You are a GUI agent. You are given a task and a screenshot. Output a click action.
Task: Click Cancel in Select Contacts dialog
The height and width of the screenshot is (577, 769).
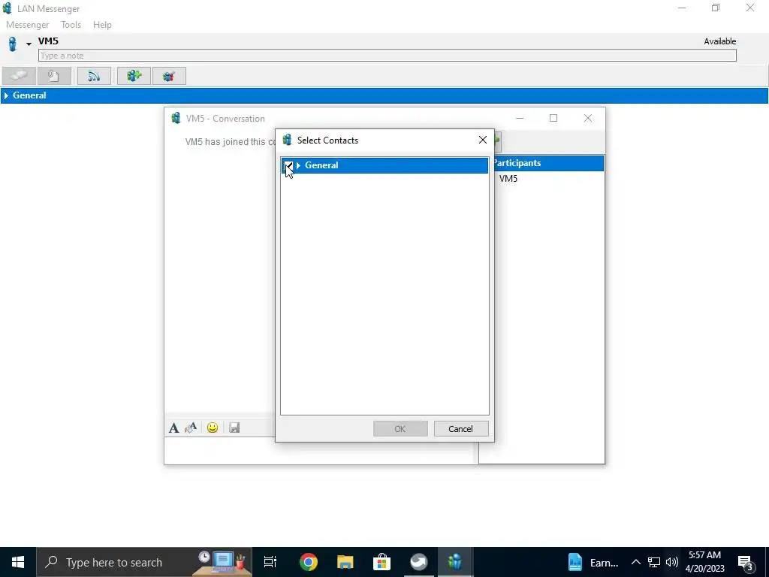[461, 428]
